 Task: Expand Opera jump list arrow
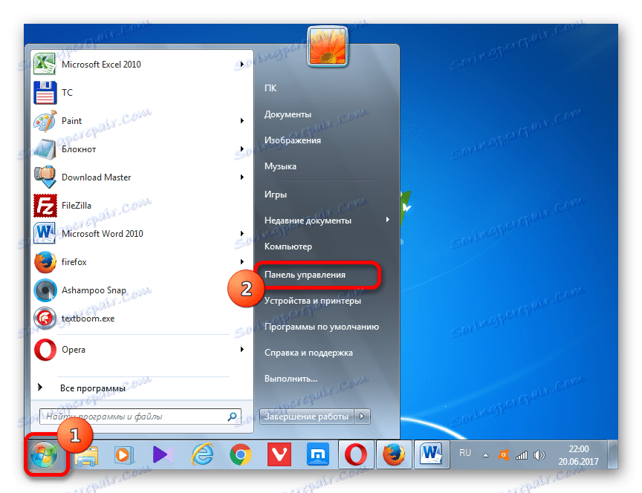pyautogui.click(x=242, y=350)
